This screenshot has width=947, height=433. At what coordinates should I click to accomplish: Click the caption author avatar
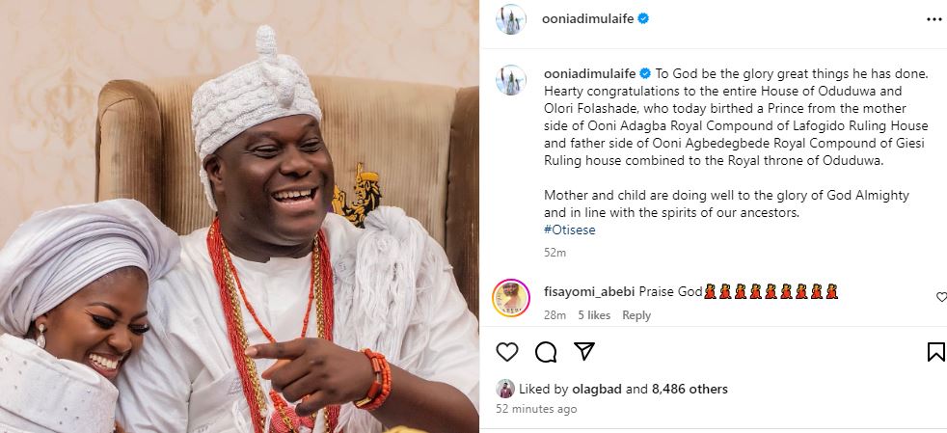point(511,79)
